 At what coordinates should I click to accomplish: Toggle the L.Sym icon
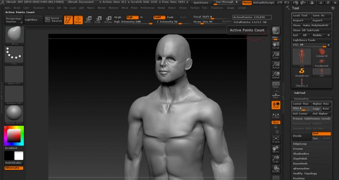pos(276,115)
